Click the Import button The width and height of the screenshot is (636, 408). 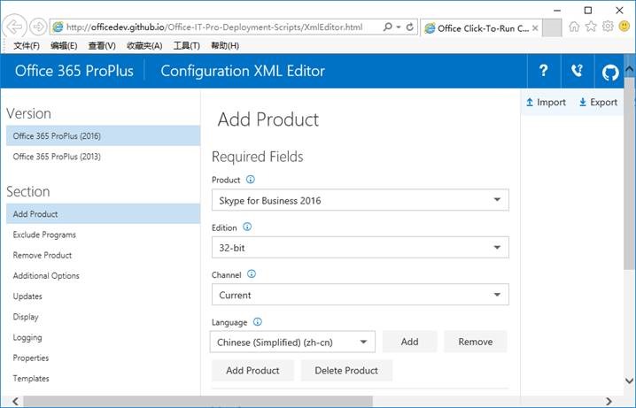pyautogui.click(x=546, y=102)
